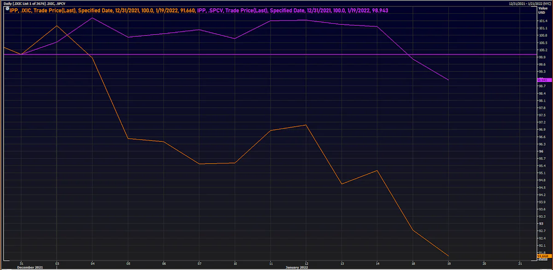Click the 97.8 value on the price axis
Screen dimensions: 553x270
coord(542,108)
